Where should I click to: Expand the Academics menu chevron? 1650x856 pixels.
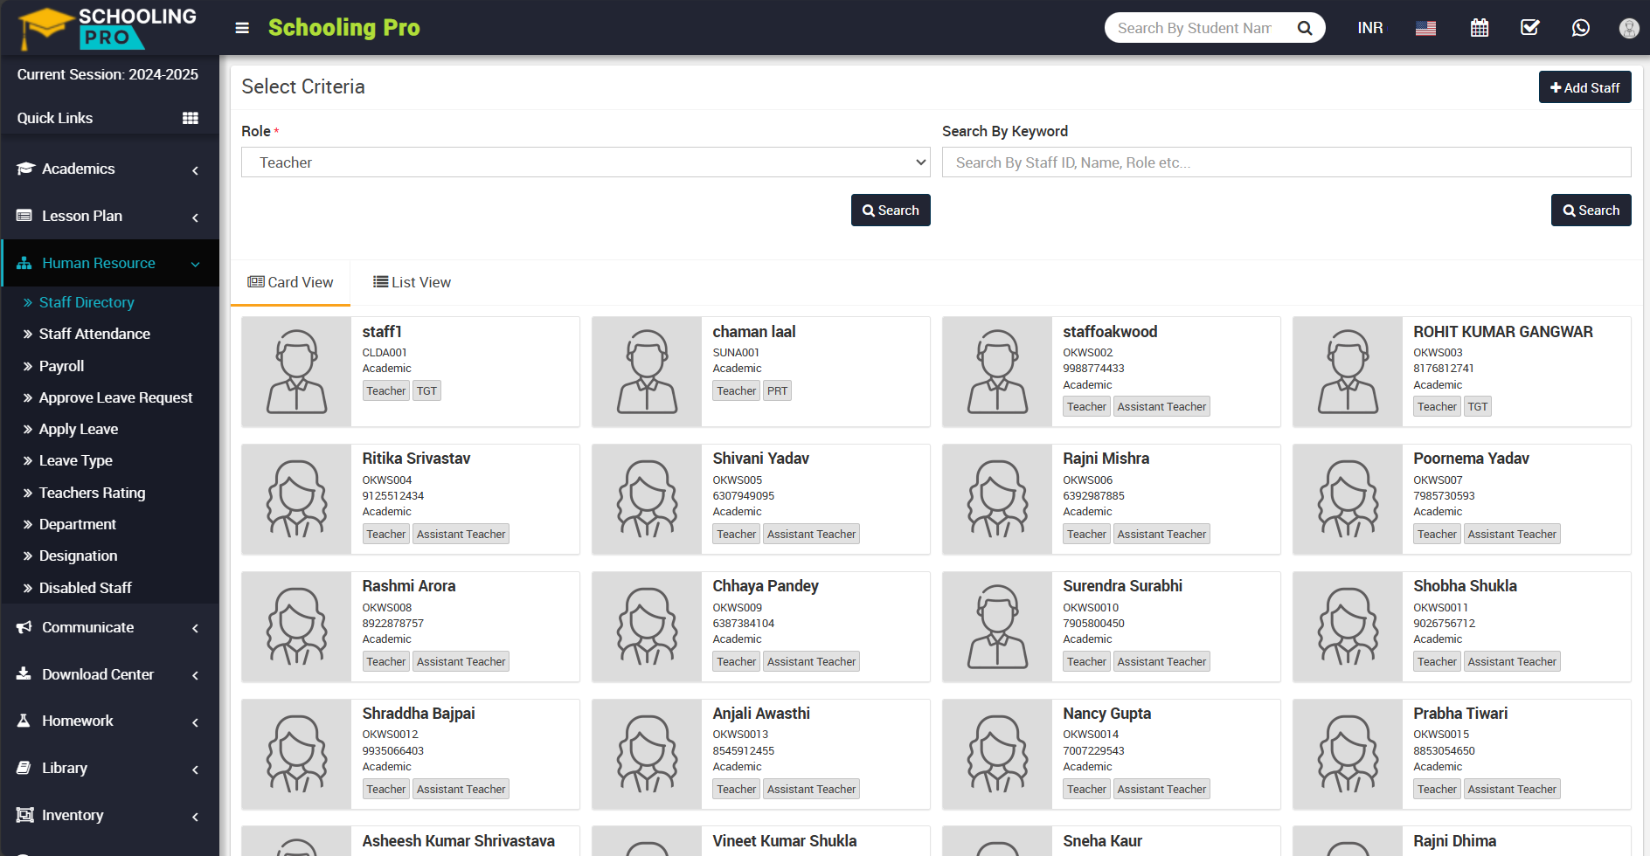(x=195, y=170)
